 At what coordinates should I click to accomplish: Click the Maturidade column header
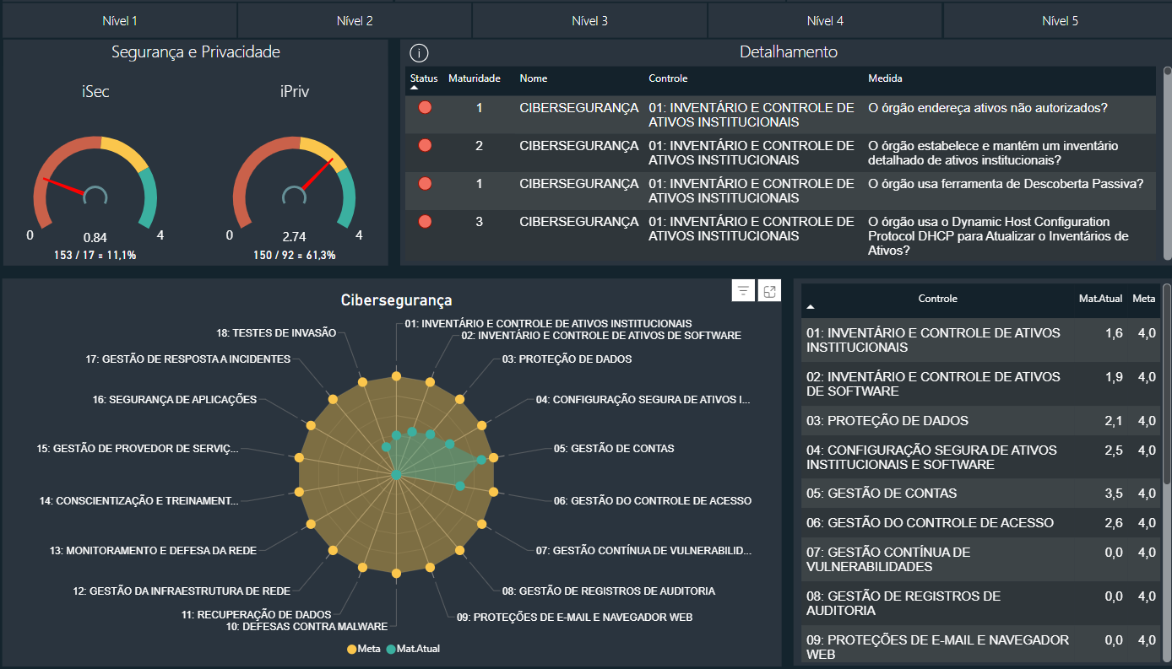click(x=474, y=78)
